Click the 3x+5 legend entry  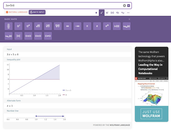click(x=67, y=90)
